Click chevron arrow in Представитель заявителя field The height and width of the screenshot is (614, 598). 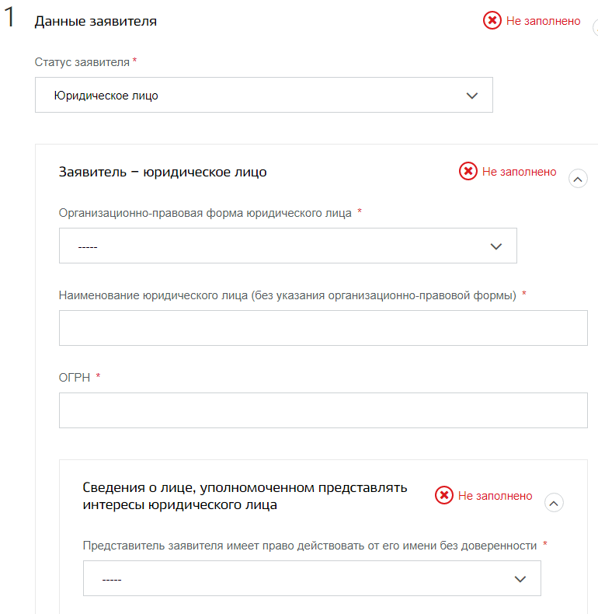(520, 579)
